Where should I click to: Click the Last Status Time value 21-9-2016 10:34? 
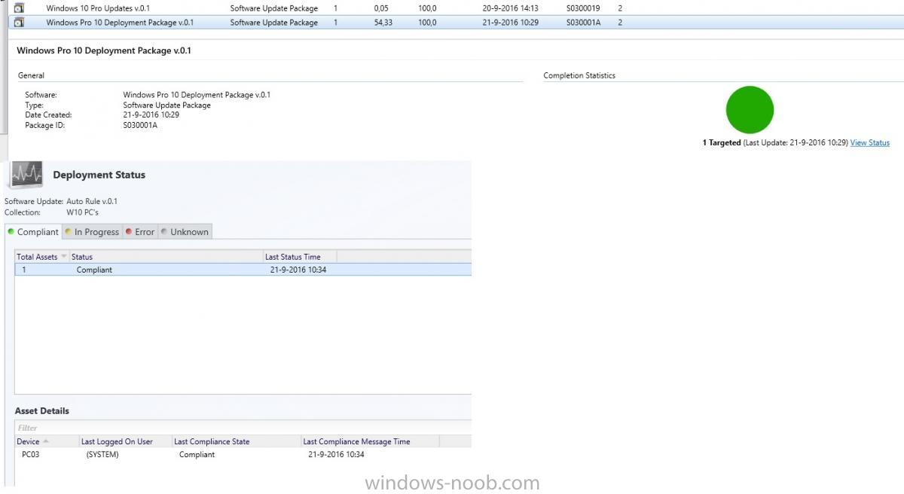[x=298, y=270]
